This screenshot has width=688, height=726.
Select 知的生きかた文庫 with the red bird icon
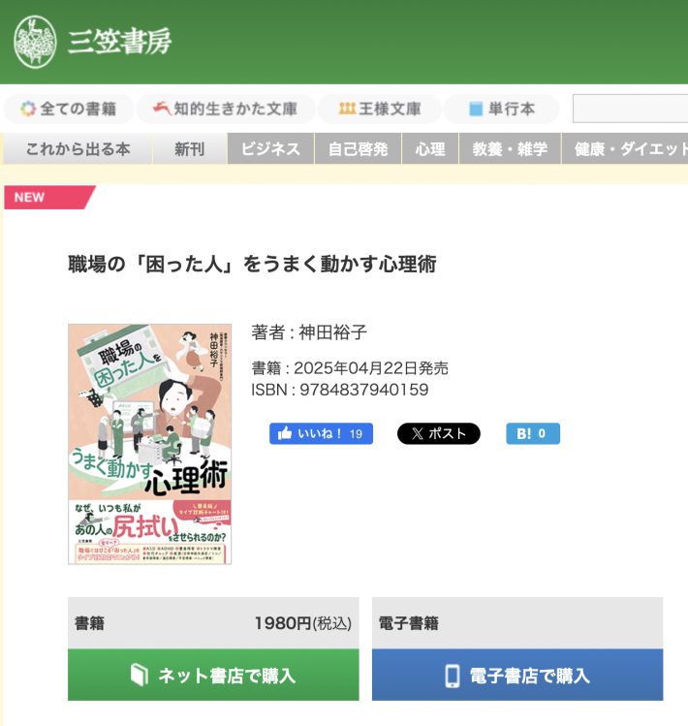225,109
